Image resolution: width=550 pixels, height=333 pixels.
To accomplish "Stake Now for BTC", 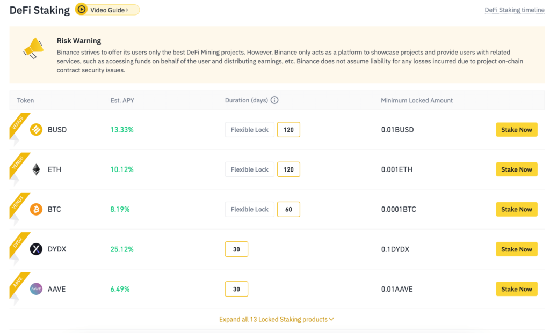I will (516, 209).
